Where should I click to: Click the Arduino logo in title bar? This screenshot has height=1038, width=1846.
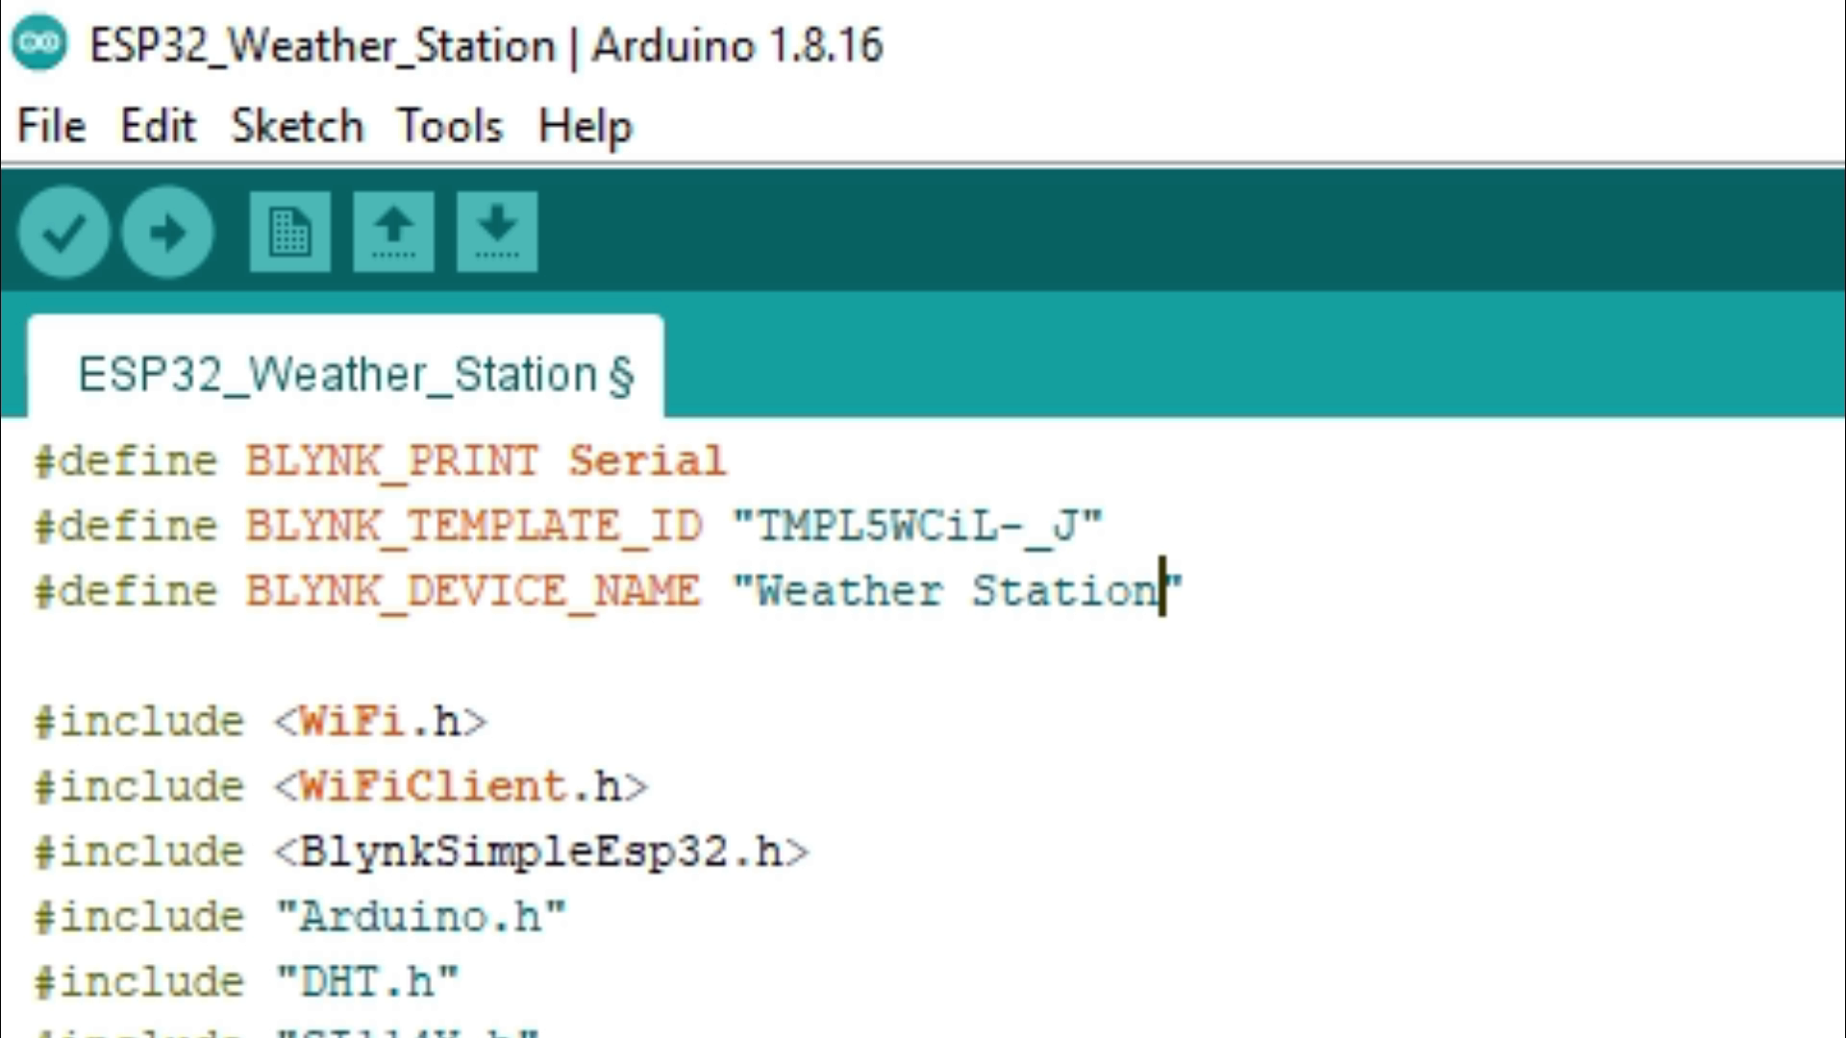tap(39, 44)
